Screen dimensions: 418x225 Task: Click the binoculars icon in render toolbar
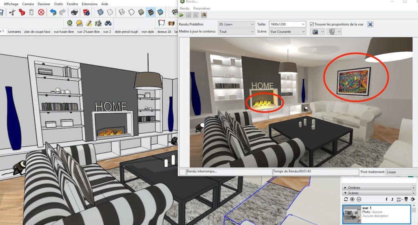click(108, 23)
